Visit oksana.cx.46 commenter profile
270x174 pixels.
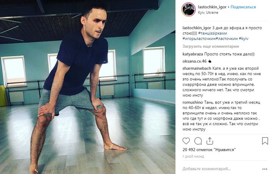tap(194, 61)
